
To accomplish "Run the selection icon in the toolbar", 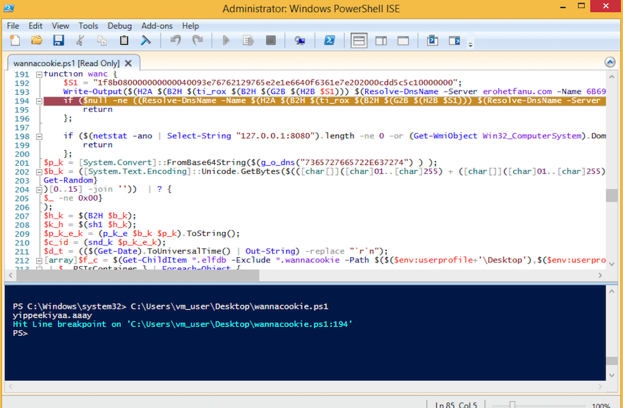I will pos(249,40).
